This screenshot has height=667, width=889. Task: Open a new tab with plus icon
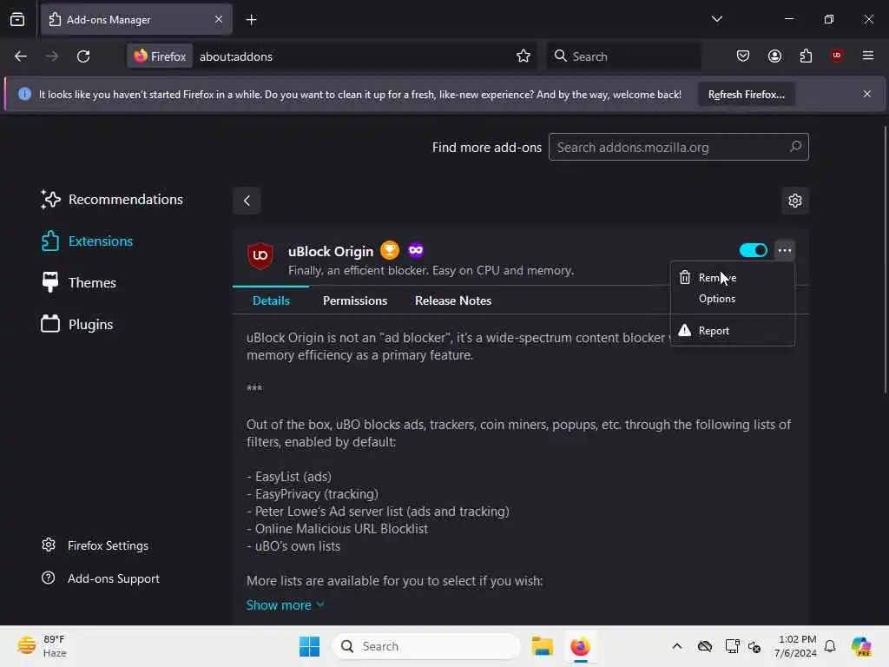click(251, 20)
